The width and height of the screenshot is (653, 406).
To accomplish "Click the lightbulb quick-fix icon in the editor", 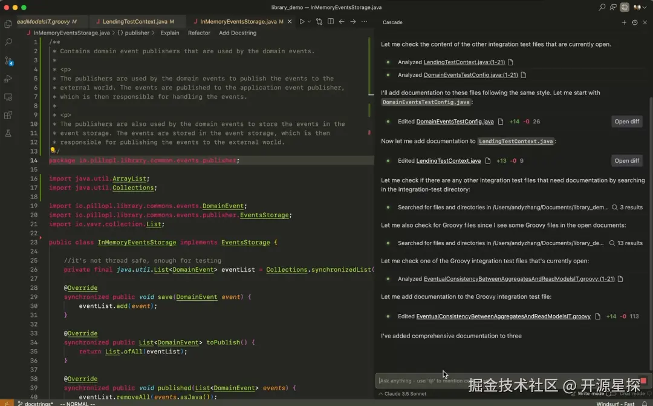I will (53, 151).
